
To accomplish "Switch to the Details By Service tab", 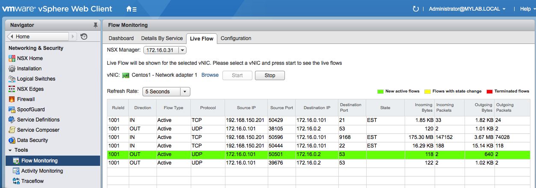I will tap(162, 38).
